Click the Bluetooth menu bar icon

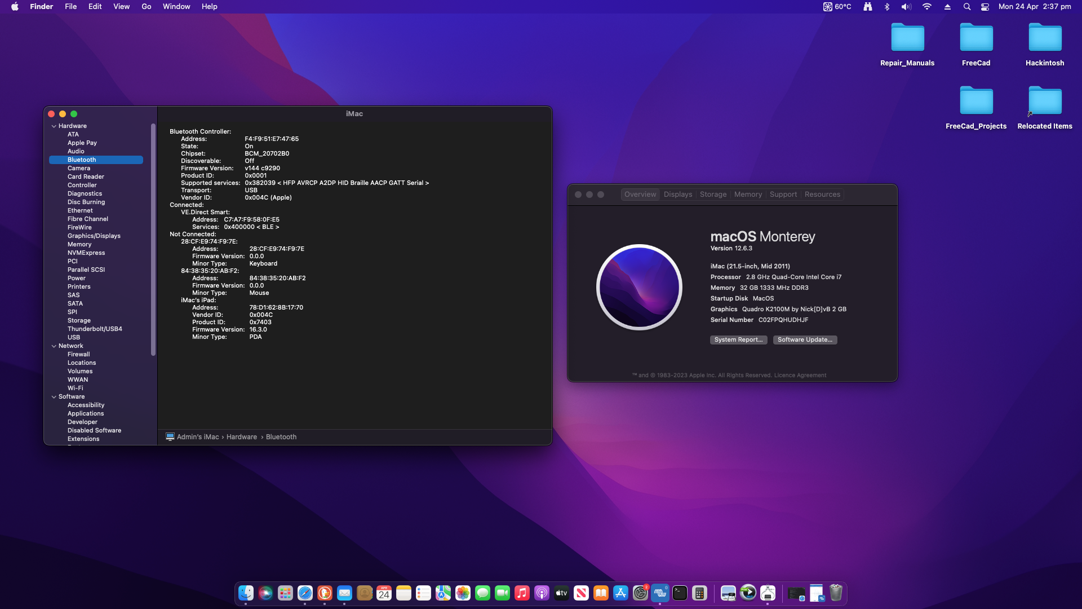click(887, 7)
